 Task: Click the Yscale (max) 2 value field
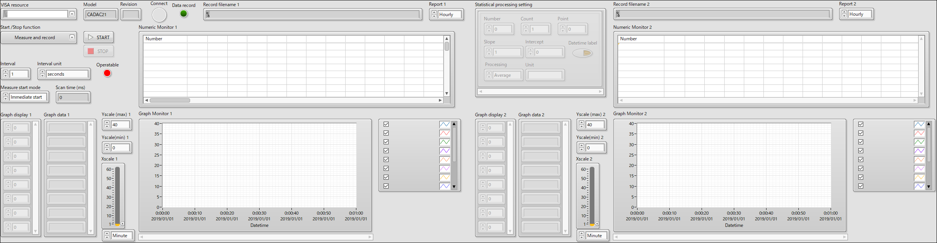tap(595, 125)
